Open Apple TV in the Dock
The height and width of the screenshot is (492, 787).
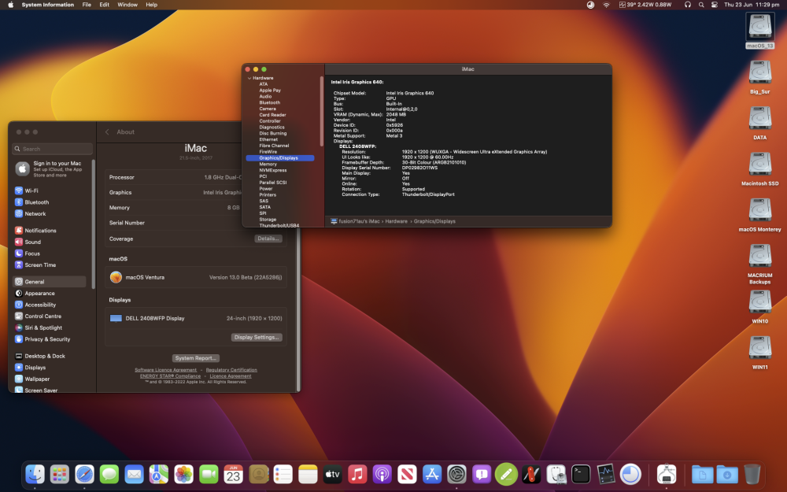coord(332,474)
